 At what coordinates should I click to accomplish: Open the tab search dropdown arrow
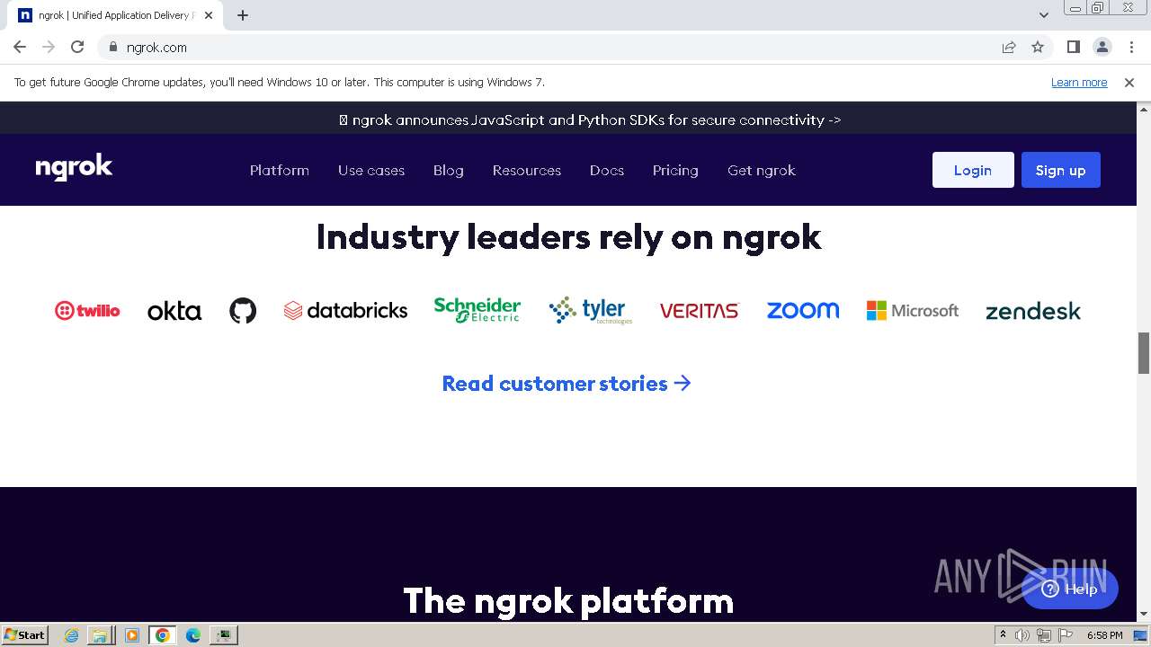click(1044, 15)
